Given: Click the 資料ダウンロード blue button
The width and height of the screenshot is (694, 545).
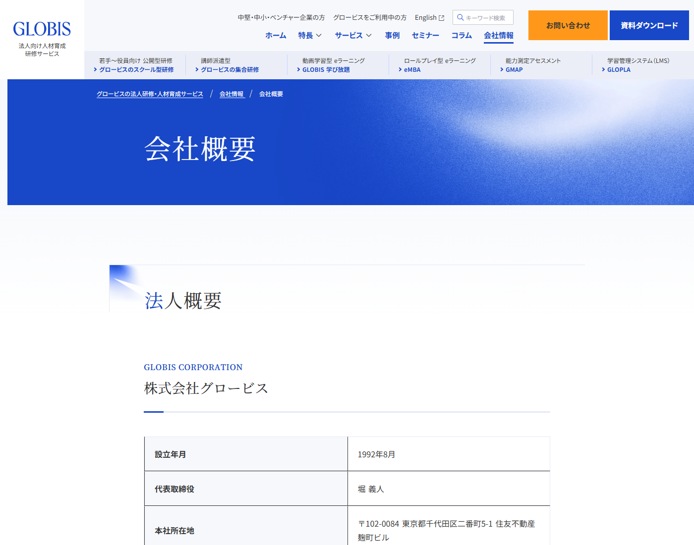Looking at the screenshot, I should pyautogui.click(x=649, y=25).
